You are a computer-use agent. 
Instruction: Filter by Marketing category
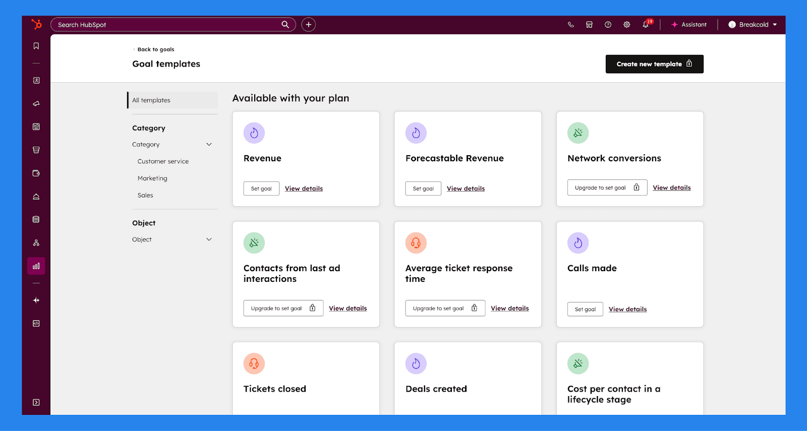[152, 178]
